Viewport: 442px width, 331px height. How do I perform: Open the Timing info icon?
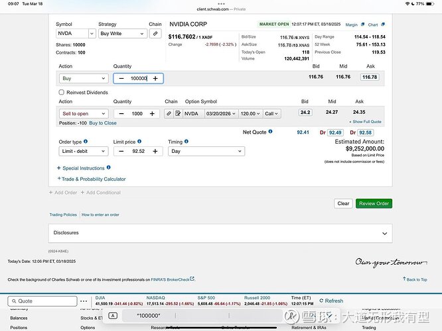(x=186, y=142)
